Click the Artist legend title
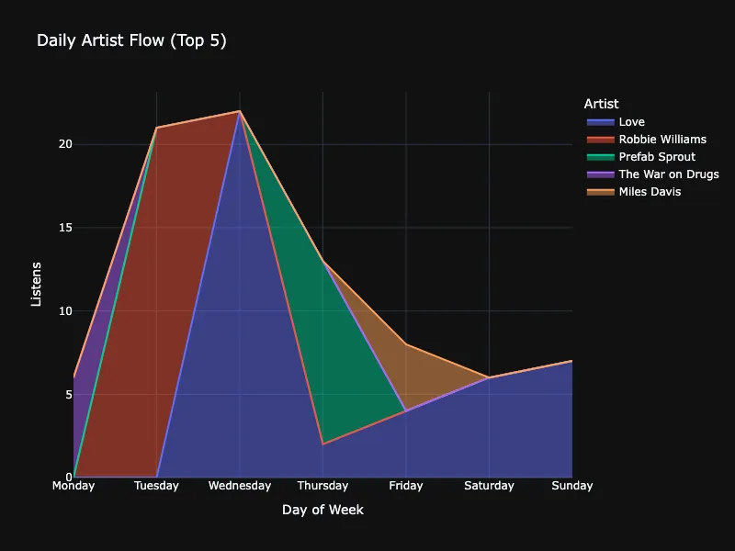 (601, 104)
